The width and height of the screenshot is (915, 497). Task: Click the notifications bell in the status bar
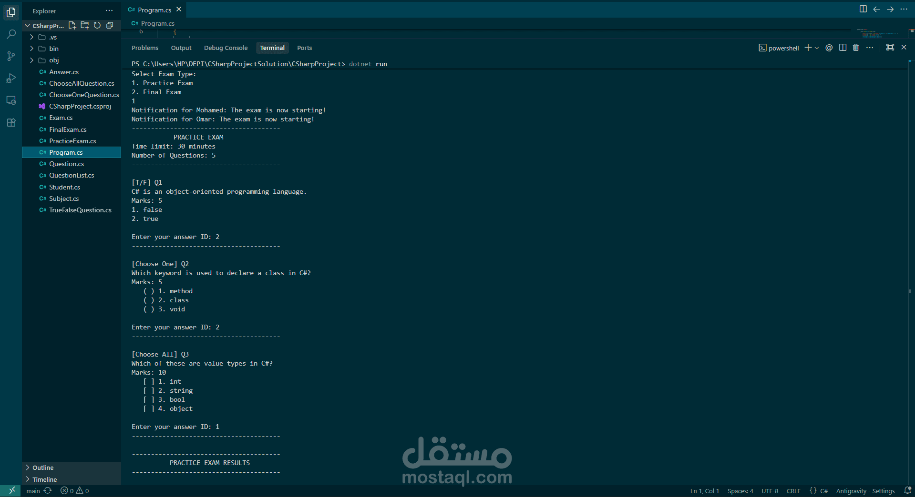pyautogui.click(x=907, y=490)
